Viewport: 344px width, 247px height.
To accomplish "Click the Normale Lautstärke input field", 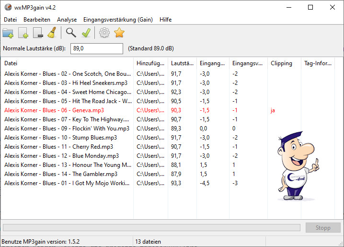I will [97, 48].
